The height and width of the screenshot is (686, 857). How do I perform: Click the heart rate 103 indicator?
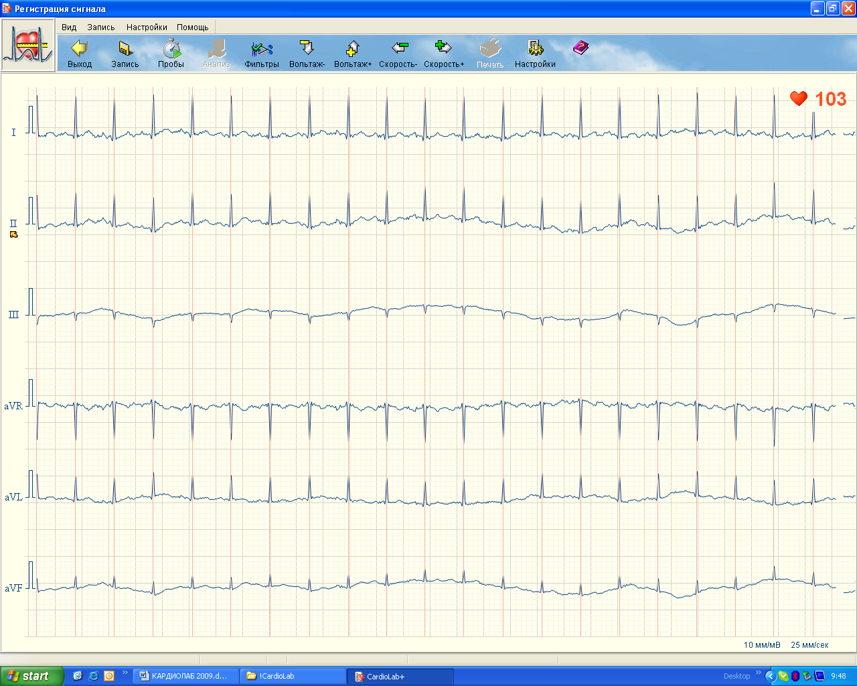(x=818, y=99)
